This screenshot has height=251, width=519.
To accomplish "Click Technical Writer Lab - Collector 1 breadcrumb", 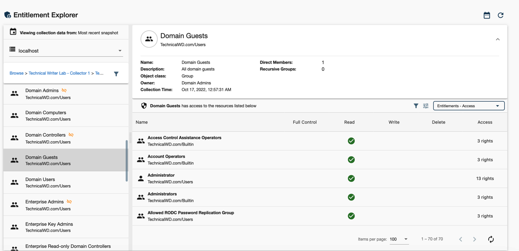I will pyautogui.click(x=59, y=73).
